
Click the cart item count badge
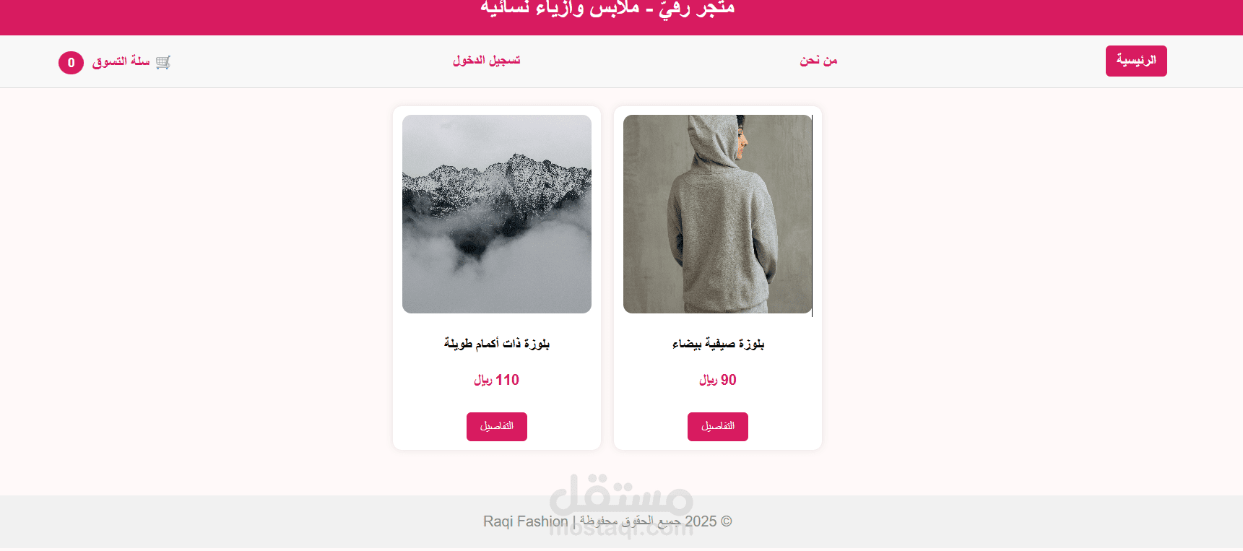71,63
